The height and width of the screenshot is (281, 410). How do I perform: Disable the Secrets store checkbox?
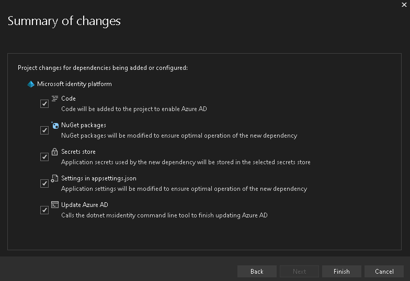[44, 157]
